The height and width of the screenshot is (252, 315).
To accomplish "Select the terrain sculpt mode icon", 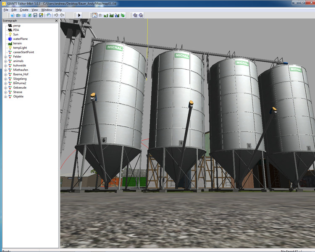I will point(106,15).
